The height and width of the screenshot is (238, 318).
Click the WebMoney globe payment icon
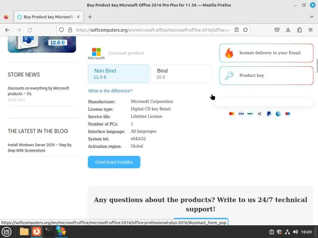(278, 114)
